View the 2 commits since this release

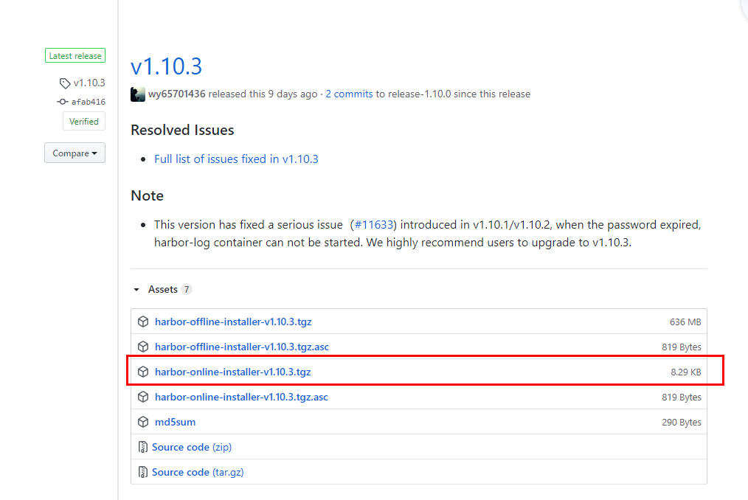(x=349, y=94)
